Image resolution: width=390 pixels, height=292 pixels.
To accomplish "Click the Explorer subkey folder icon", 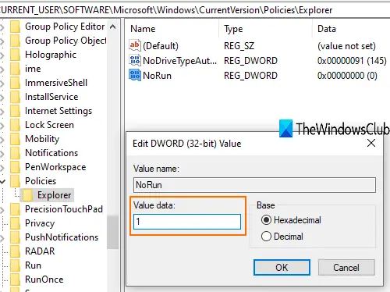I will coord(27,195).
